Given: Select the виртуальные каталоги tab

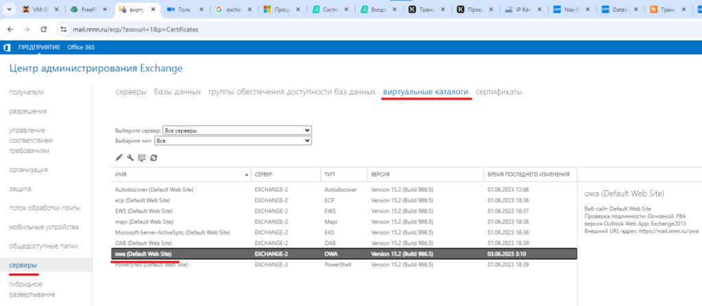Looking at the screenshot, I should click(426, 92).
